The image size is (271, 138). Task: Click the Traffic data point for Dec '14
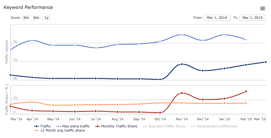(x=203, y=71)
